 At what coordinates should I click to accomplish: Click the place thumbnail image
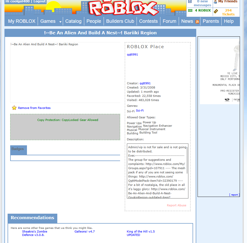(x=65, y=73)
